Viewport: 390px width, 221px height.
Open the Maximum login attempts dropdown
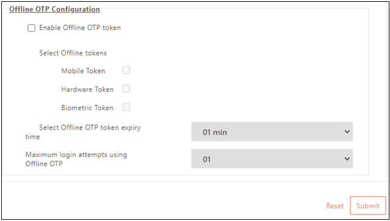[272, 159]
